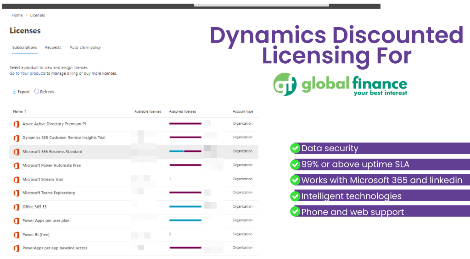Sort by the Name column header arrow
The image size is (470, 259).
click(x=25, y=111)
